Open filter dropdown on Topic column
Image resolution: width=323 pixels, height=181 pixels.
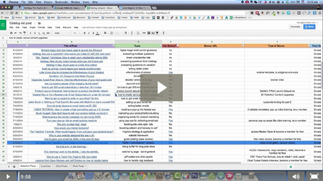tap(161, 46)
